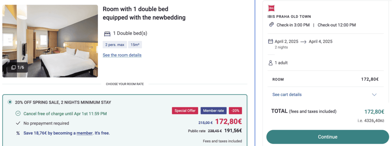Click the calendar icon beside April 2, 2025
392x146 pixels.
270,42
